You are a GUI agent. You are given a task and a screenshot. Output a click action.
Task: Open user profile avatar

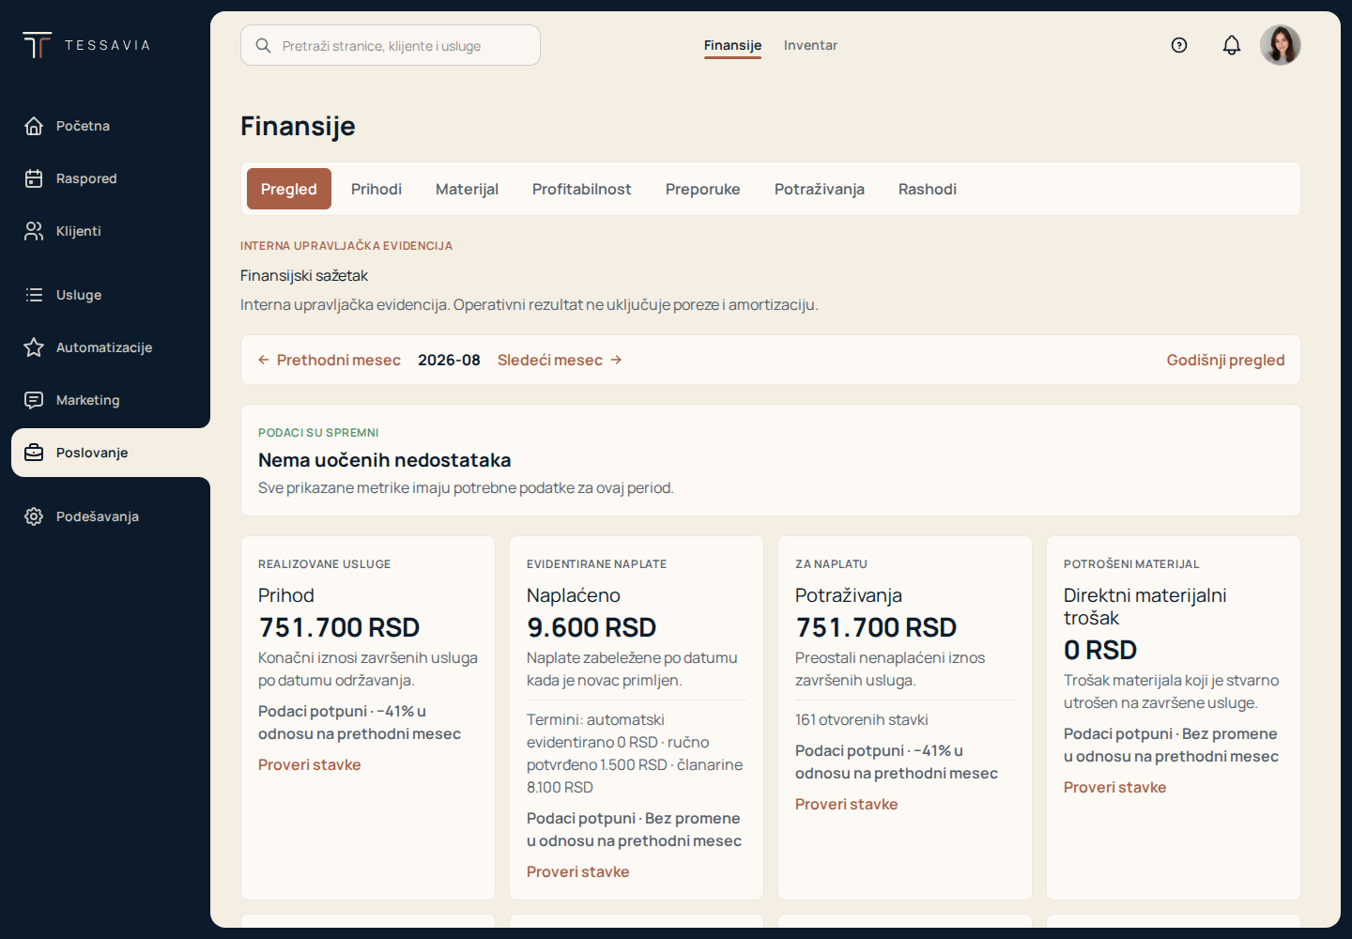(x=1281, y=45)
